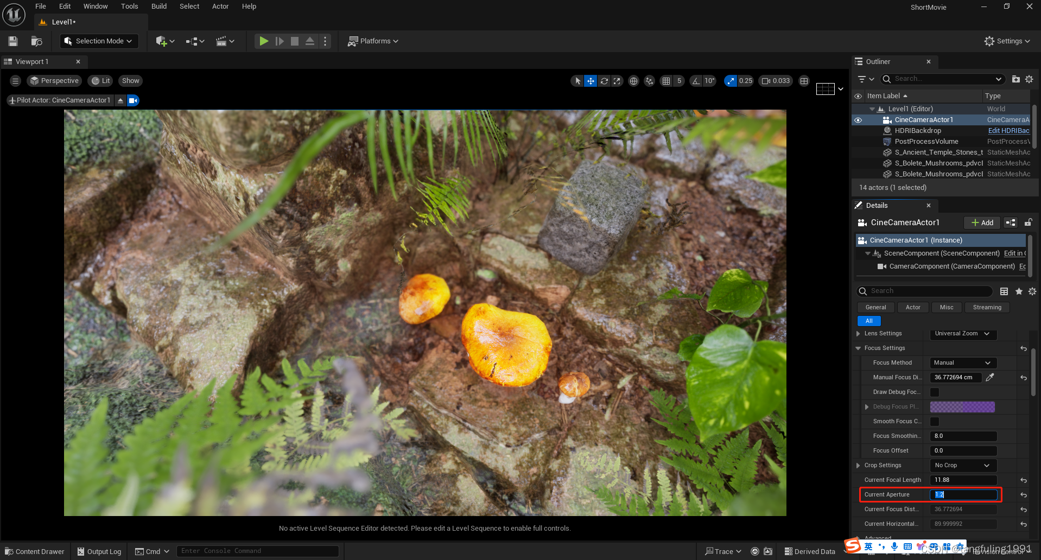Open the Browse content icon next to Save
This screenshot has height=560, width=1041.
pyautogui.click(x=36, y=41)
